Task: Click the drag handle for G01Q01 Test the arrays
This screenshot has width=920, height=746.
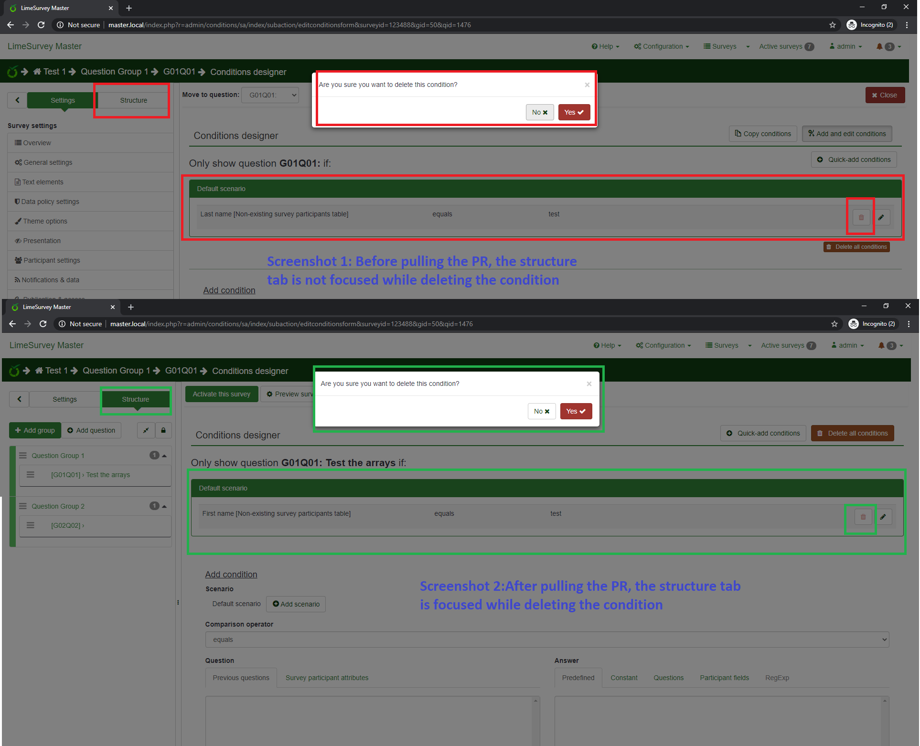Action: click(31, 474)
